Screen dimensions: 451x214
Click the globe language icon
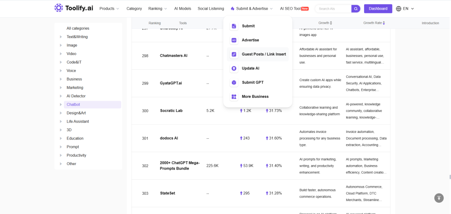click(x=399, y=9)
